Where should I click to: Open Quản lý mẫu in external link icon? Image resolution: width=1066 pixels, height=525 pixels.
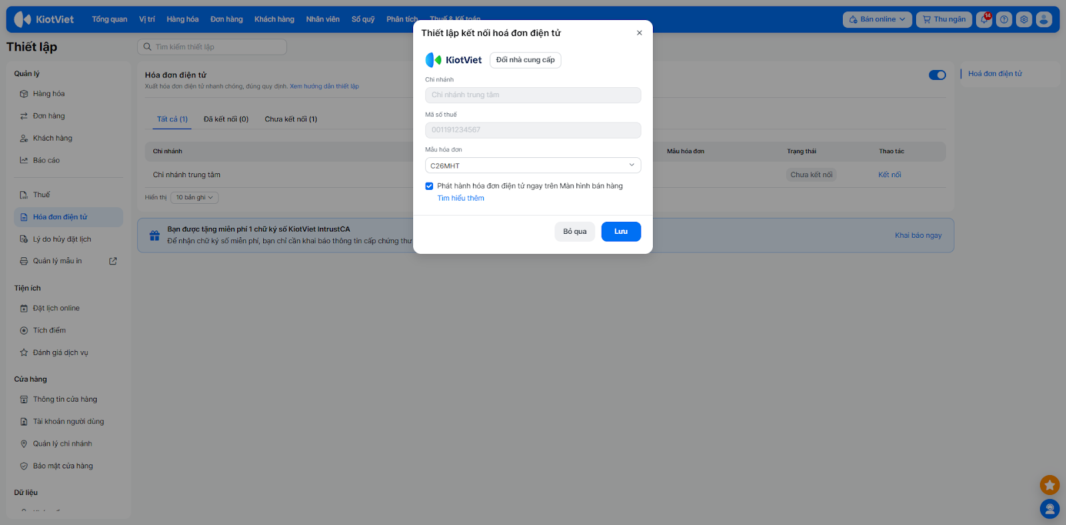tap(113, 261)
